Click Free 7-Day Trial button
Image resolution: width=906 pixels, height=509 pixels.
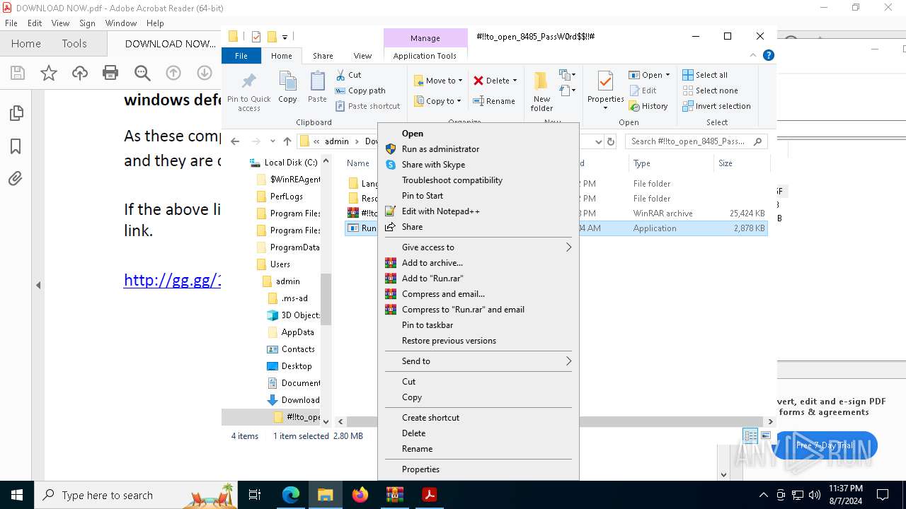point(825,445)
